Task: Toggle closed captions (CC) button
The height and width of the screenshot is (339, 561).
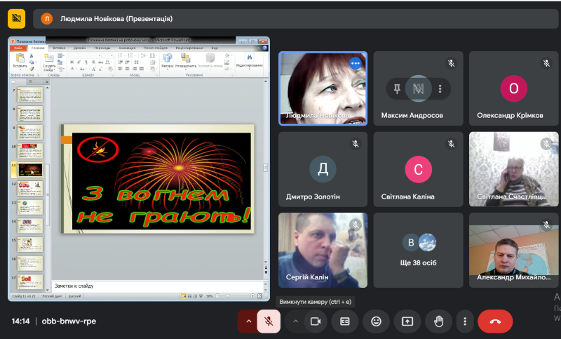Action: click(345, 321)
